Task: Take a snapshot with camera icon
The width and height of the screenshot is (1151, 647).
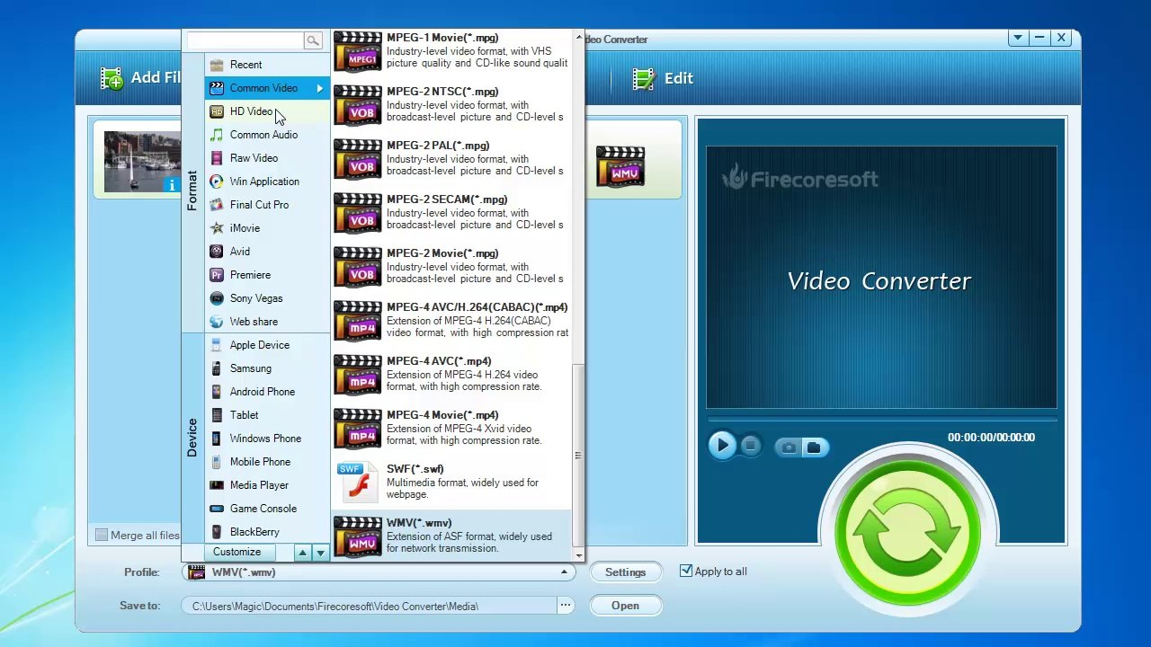Action: pyautogui.click(x=789, y=447)
